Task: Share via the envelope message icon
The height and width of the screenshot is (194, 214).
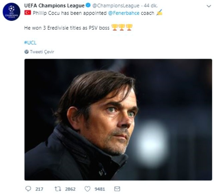Action: pos(117,189)
